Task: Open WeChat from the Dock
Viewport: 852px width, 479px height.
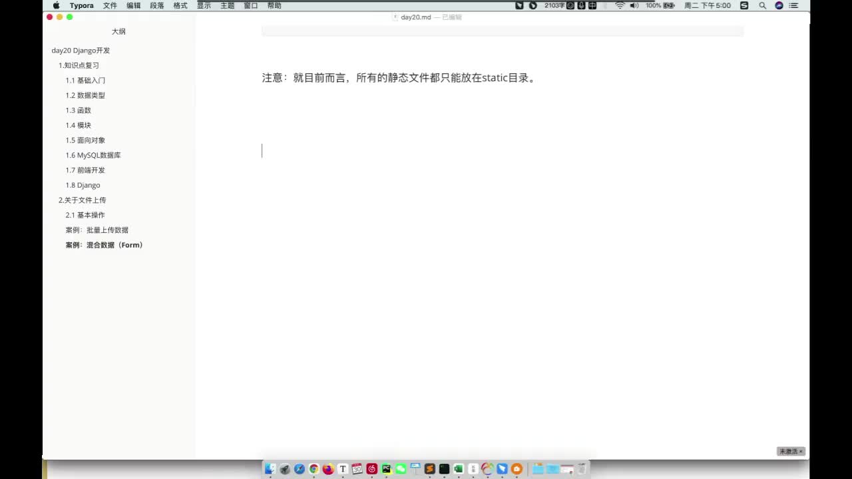Action: click(401, 469)
